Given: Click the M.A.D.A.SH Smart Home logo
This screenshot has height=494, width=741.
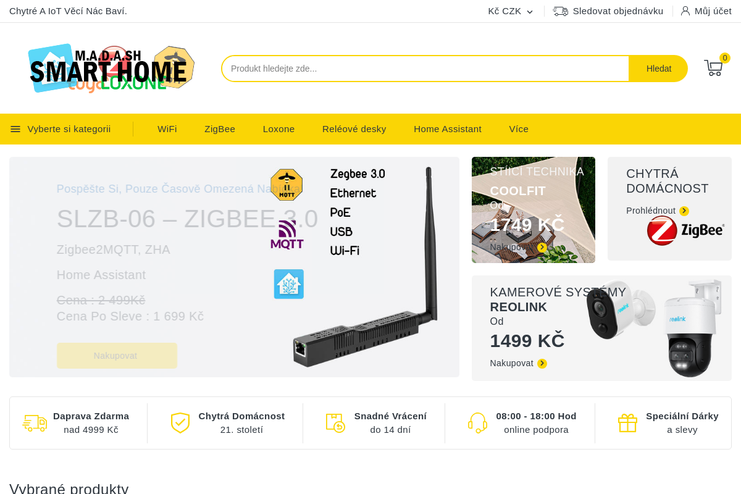Looking at the screenshot, I should 112,69.
